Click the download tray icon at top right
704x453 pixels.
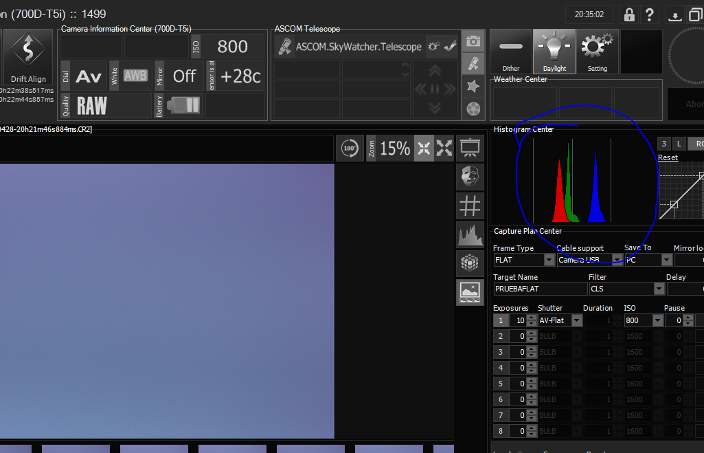coord(675,15)
